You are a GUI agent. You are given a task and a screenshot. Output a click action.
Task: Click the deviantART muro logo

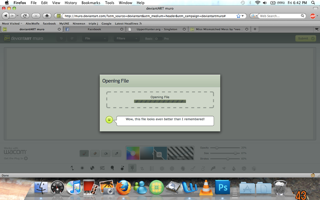tap(24, 38)
